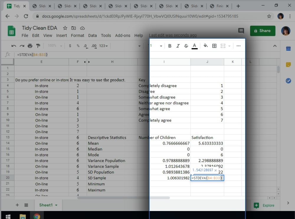Open the Add-ons menu
295x219 pixels.
pyautogui.click(x=122, y=35)
